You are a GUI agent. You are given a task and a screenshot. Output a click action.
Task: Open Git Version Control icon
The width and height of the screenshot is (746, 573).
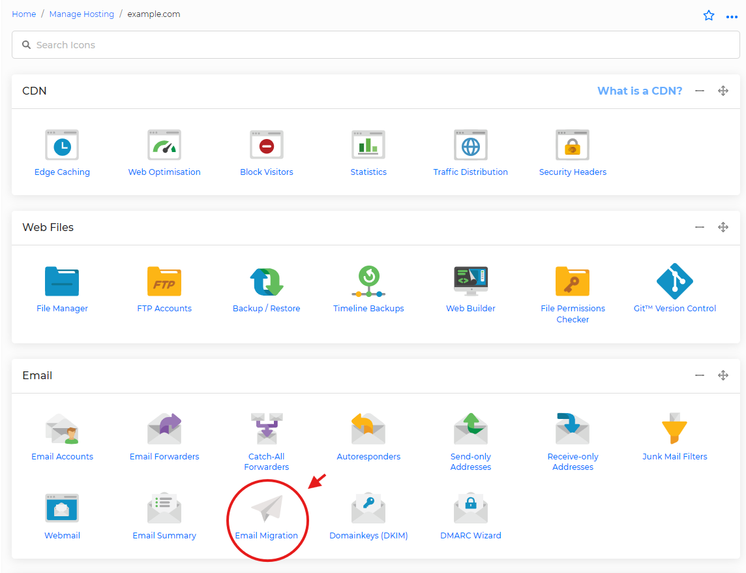point(674,281)
